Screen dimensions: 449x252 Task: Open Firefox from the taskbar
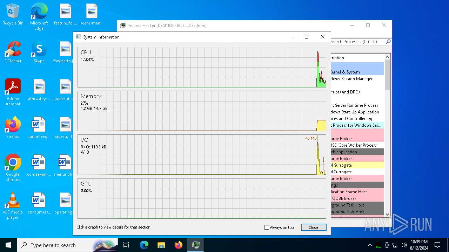coord(178,245)
